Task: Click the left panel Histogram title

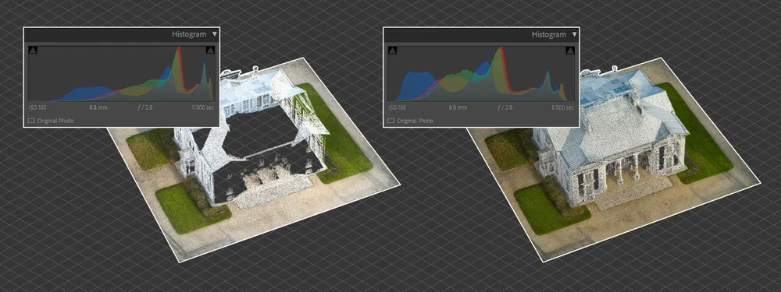Action: point(189,34)
